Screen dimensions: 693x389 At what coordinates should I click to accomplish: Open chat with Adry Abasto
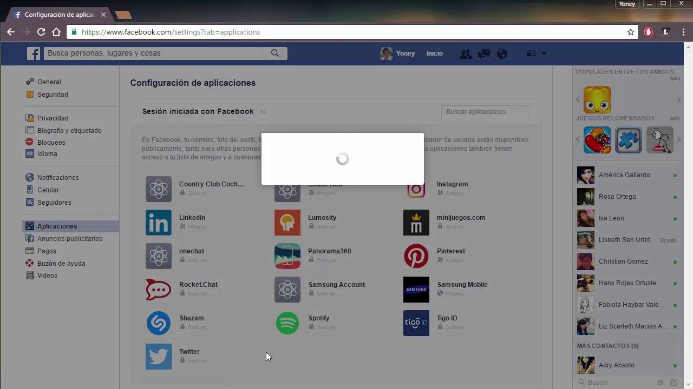[x=627, y=365]
